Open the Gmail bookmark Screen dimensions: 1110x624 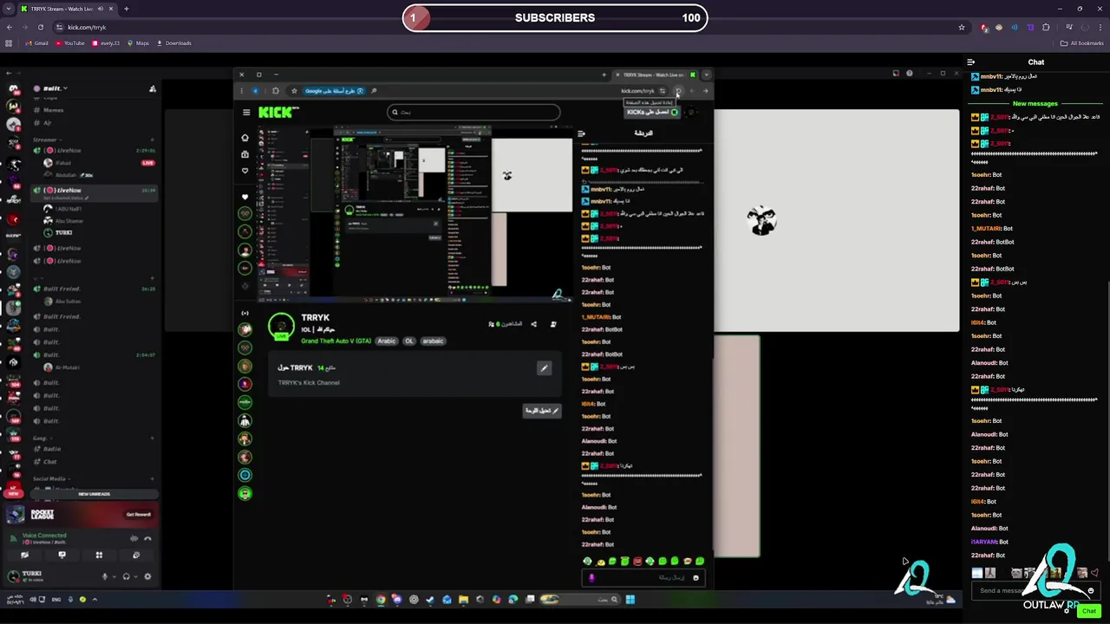click(x=37, y=43)
